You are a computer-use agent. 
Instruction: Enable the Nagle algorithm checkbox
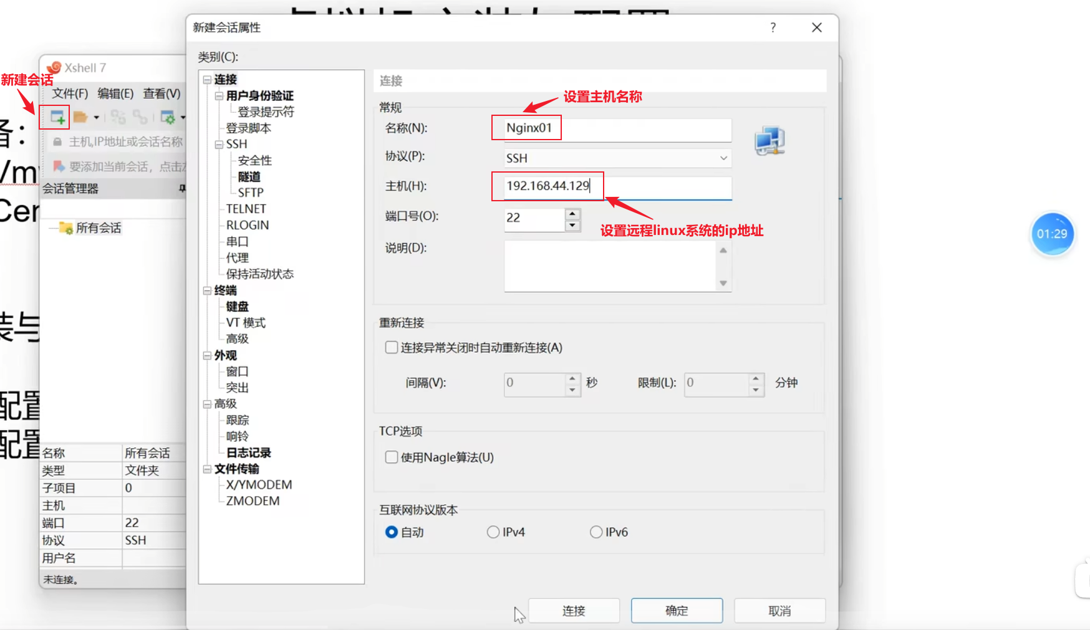coord(392,457)
